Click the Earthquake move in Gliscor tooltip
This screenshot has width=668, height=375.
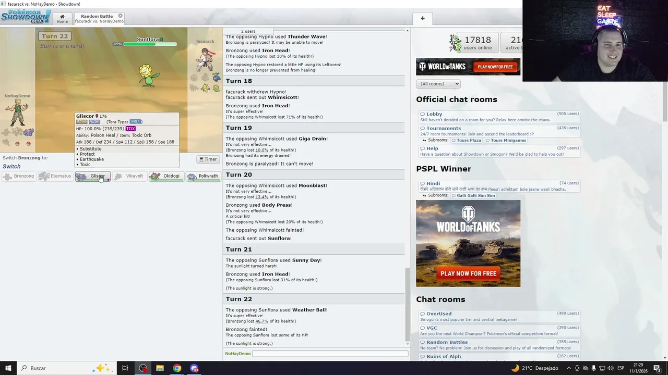pyautogui.click(x=92, y=159)
